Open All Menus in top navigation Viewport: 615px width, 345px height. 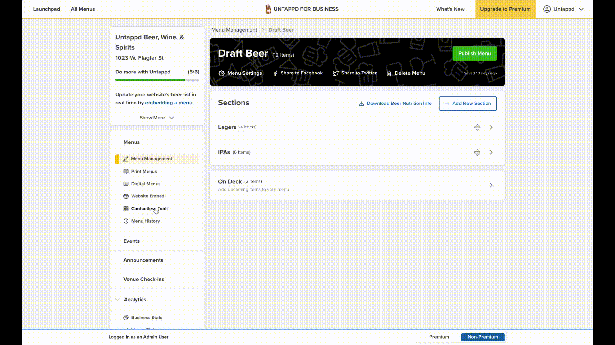(83, 9)
